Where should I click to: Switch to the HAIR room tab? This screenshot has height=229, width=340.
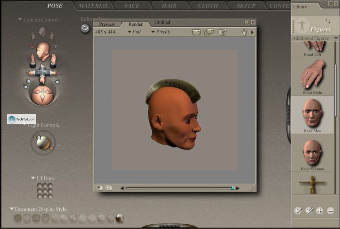(169, 6)
